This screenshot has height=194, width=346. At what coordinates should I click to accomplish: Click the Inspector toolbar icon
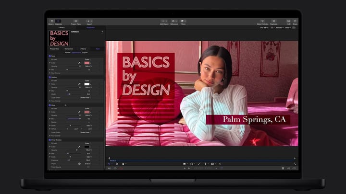coord(58,22)
